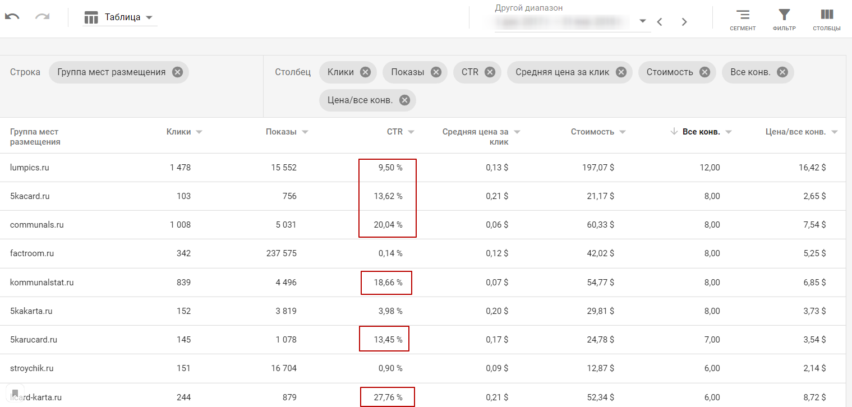The image size is (852, 407).
Task: Click the 12,00 conversions value
Action: (710, 168)
